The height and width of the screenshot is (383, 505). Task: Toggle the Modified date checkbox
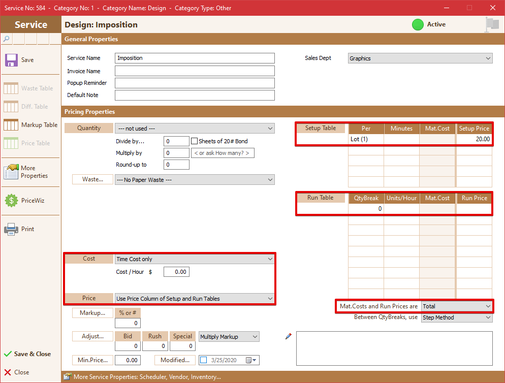[x=204, y=360]
